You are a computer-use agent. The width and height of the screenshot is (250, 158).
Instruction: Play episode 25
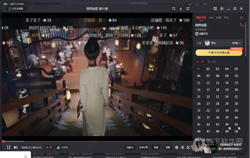click(236, 97)
